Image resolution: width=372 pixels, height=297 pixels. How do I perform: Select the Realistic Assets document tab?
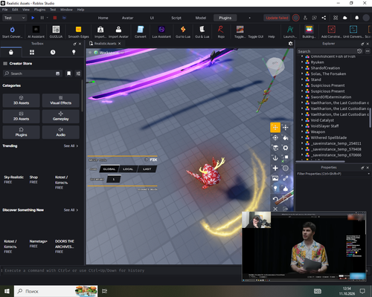tap(105, 44)
